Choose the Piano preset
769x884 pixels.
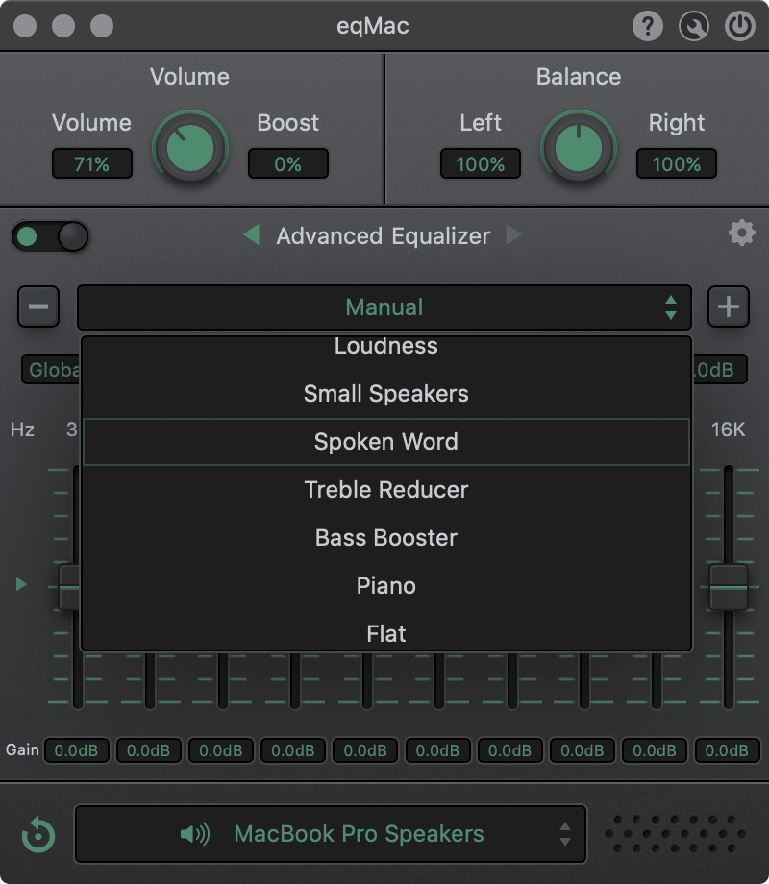click(385, 586)
